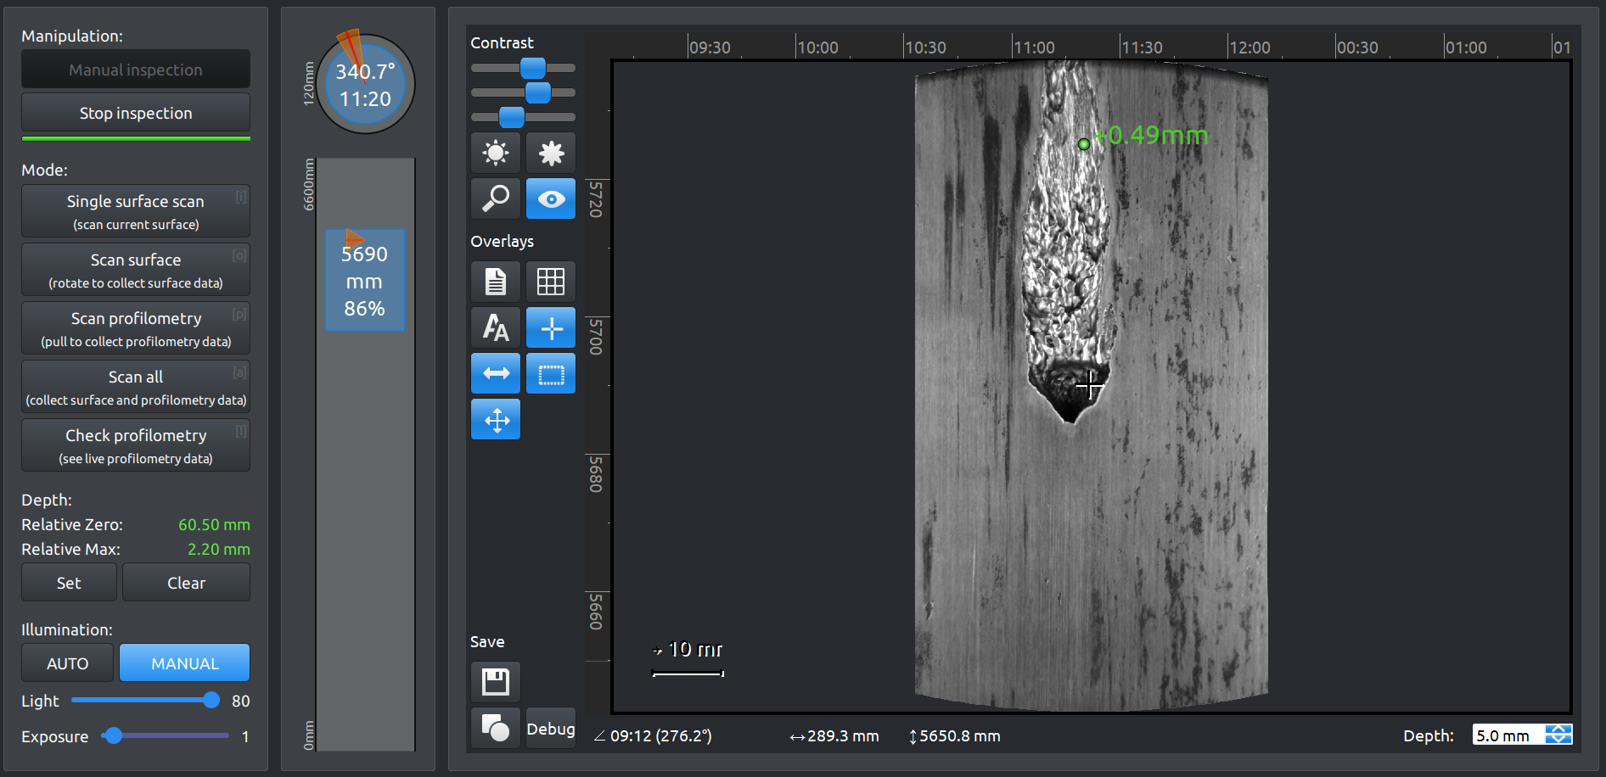Click the Depth value stepper arrows

point(1558,735)
